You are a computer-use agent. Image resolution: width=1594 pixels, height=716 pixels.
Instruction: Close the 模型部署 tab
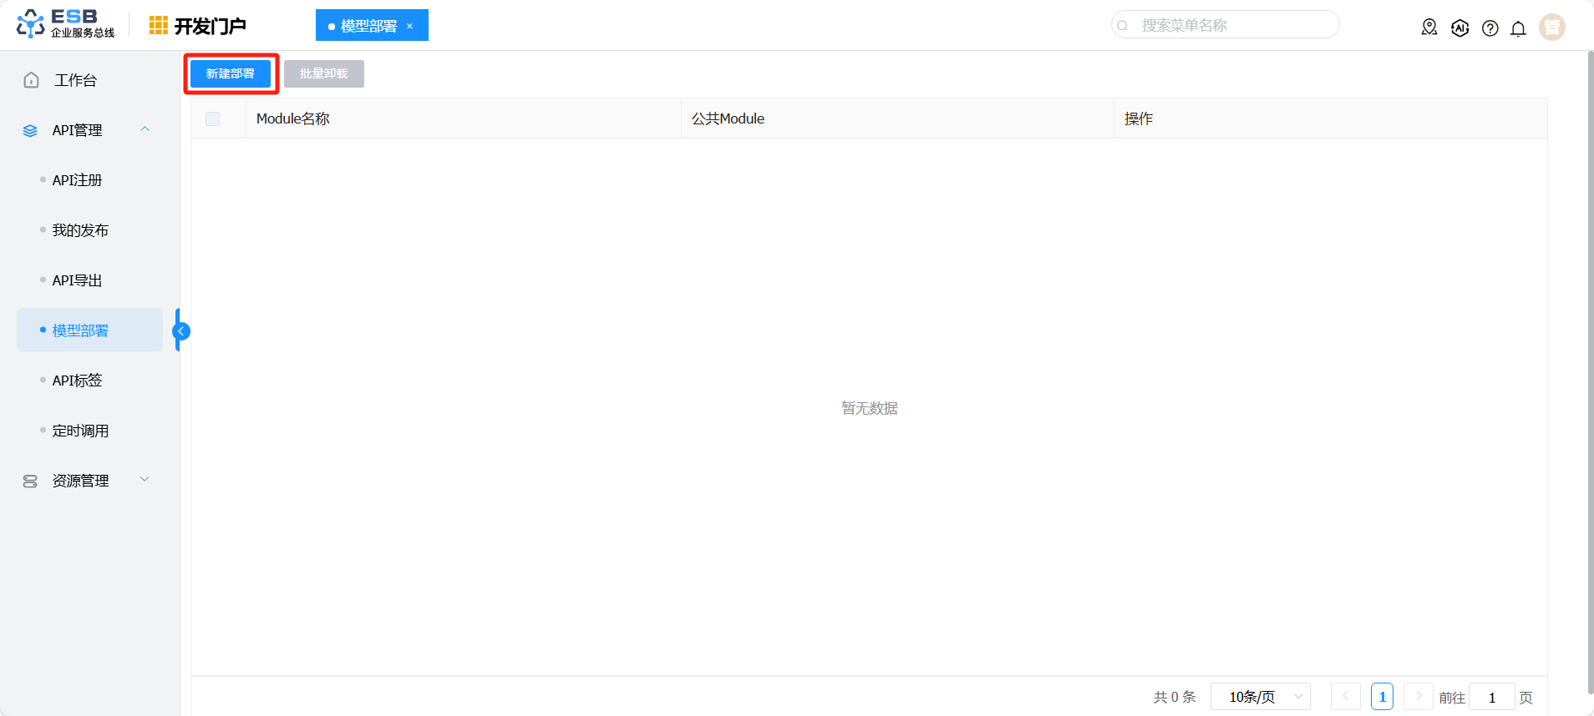409,26
